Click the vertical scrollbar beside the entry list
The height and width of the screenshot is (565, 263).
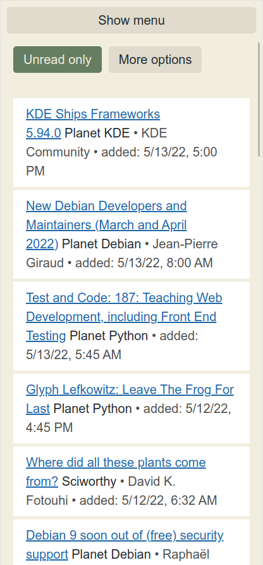click(259, 99)
